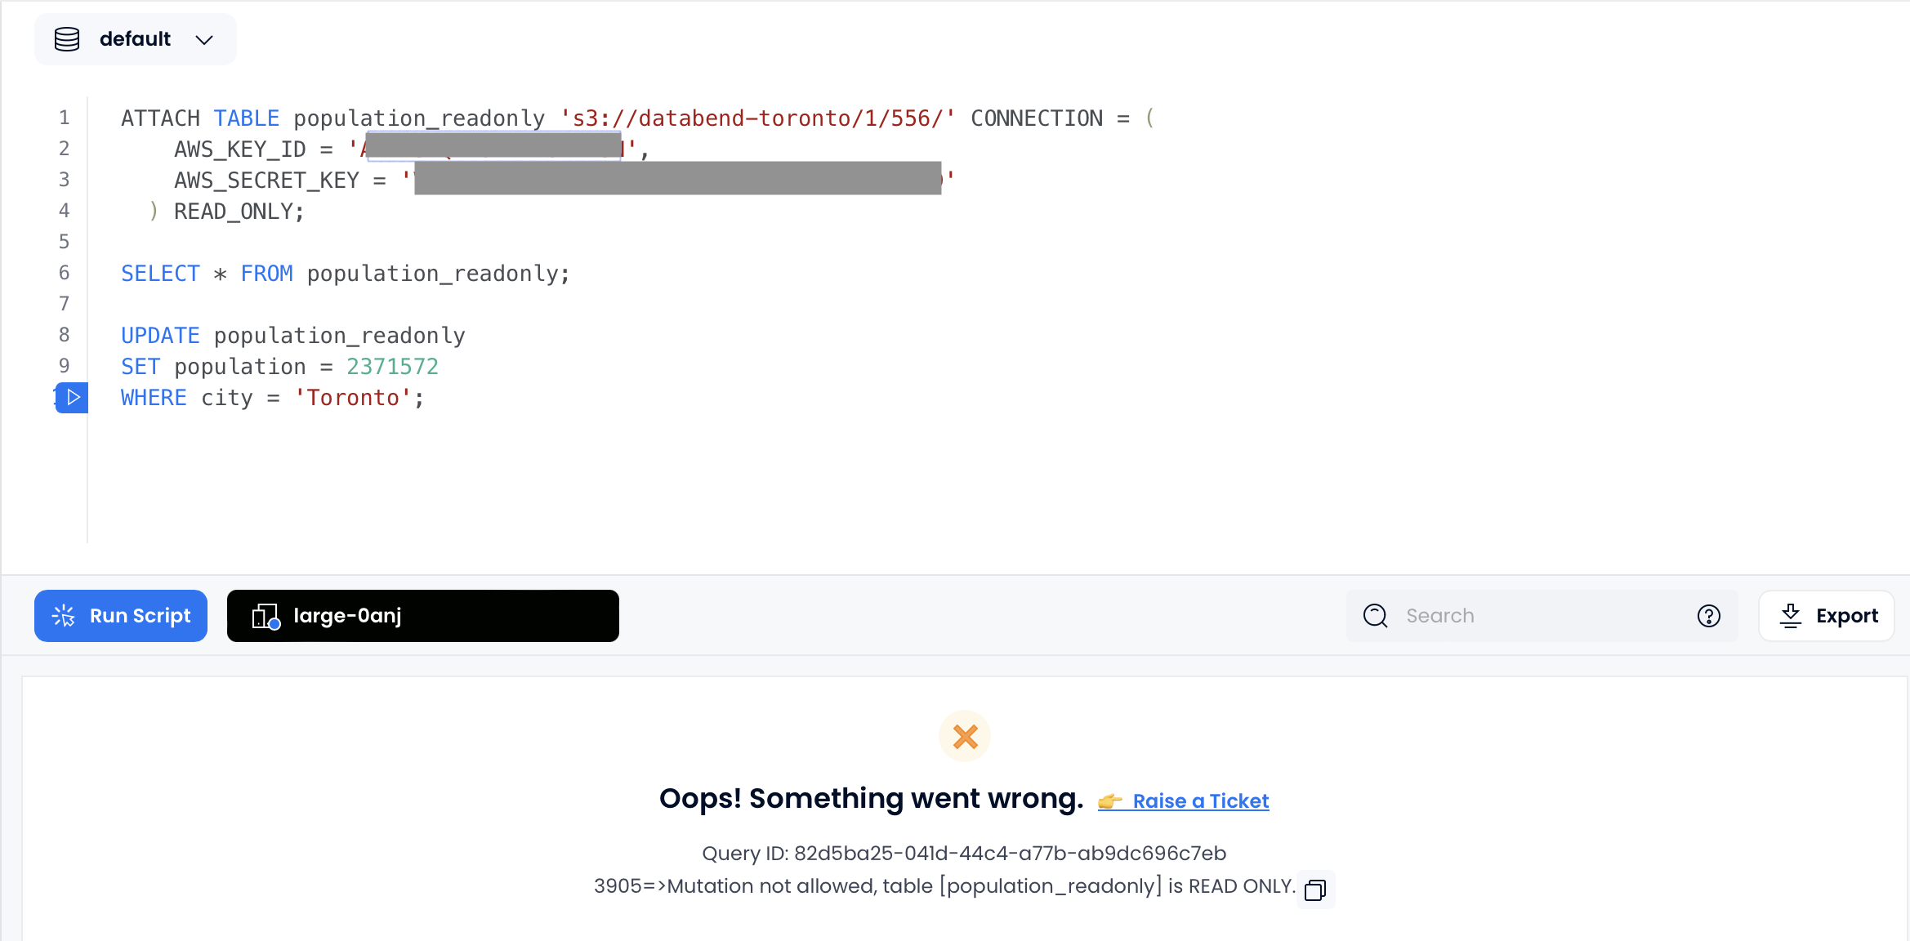Click the large-0anj tab item

[x=422, y=615]
